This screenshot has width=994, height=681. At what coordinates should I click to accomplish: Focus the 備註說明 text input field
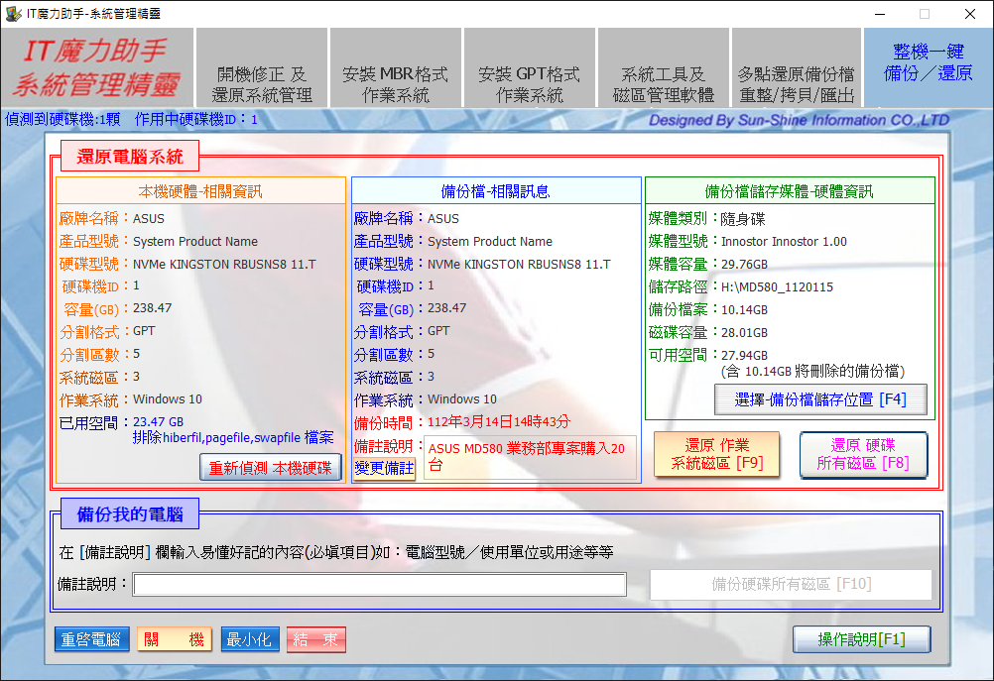380,585
